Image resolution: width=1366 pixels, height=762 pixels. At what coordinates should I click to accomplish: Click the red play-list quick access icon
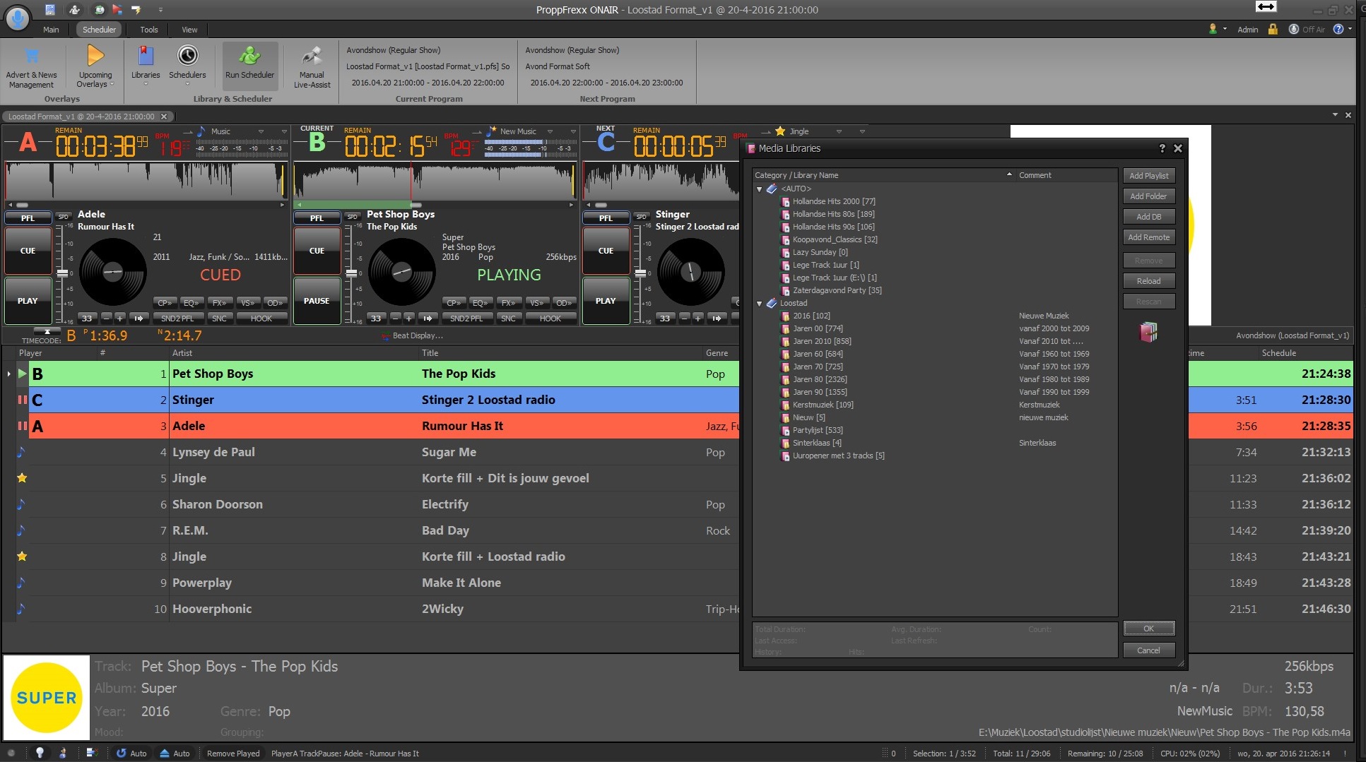click(x=117, y=10)
